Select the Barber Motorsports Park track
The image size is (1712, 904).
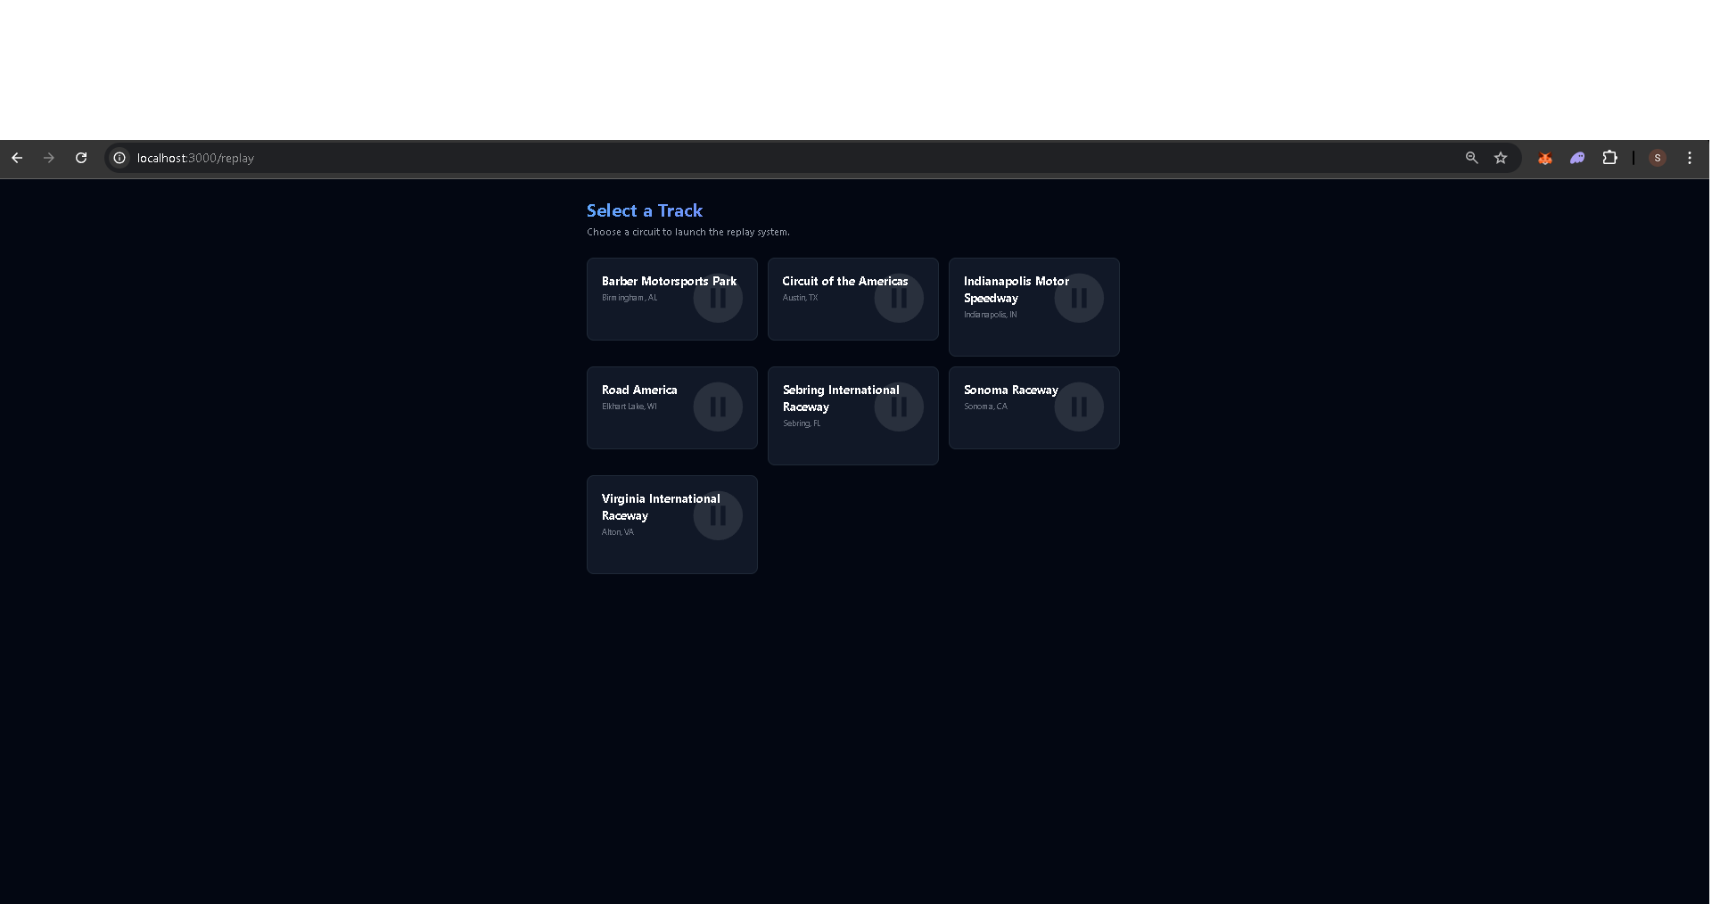point(672,299)
